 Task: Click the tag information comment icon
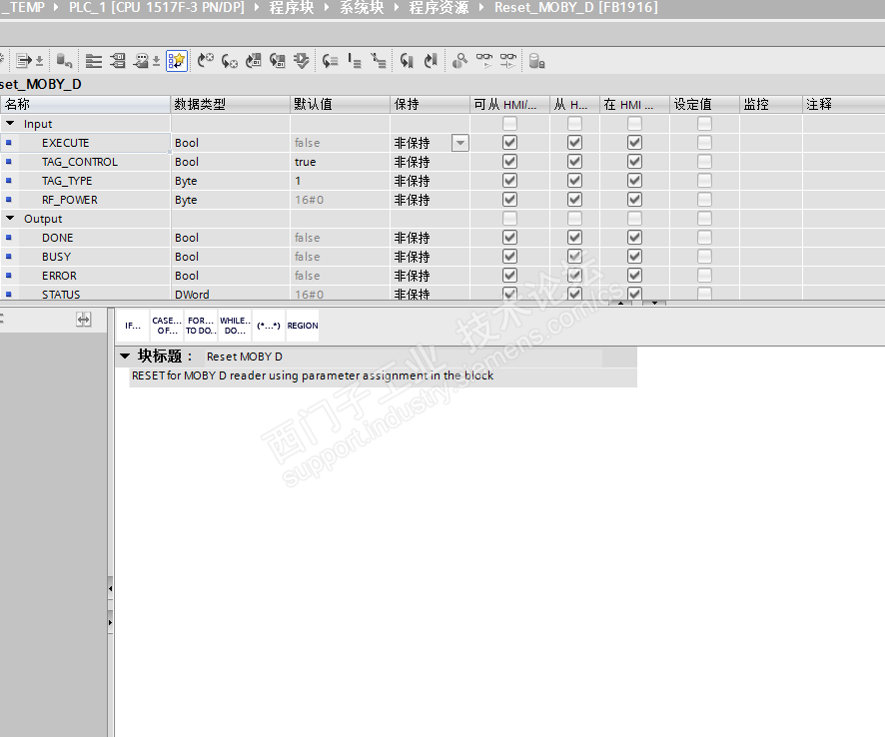click(x=141, y=60)
